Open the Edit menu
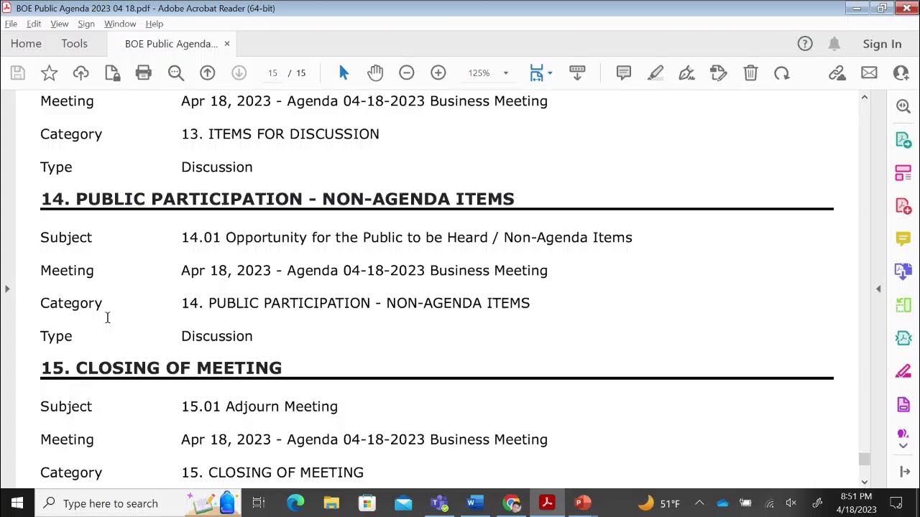This screenshot has height=517, width=920. 34,24
